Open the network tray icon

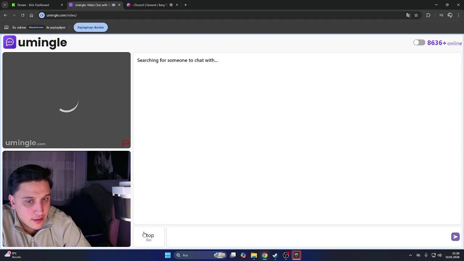434,255
